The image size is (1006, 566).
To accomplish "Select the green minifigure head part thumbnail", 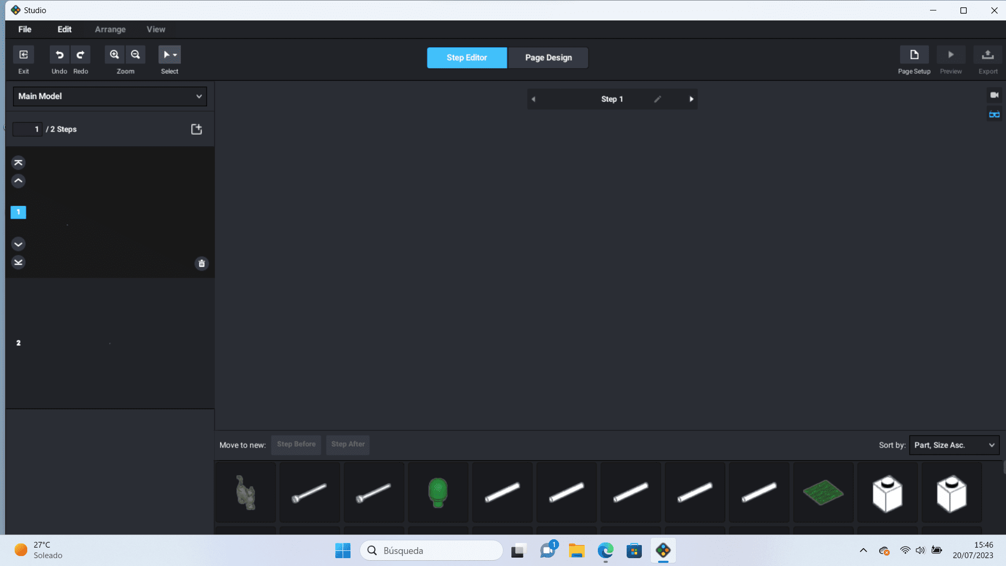I will pos(438,492).
